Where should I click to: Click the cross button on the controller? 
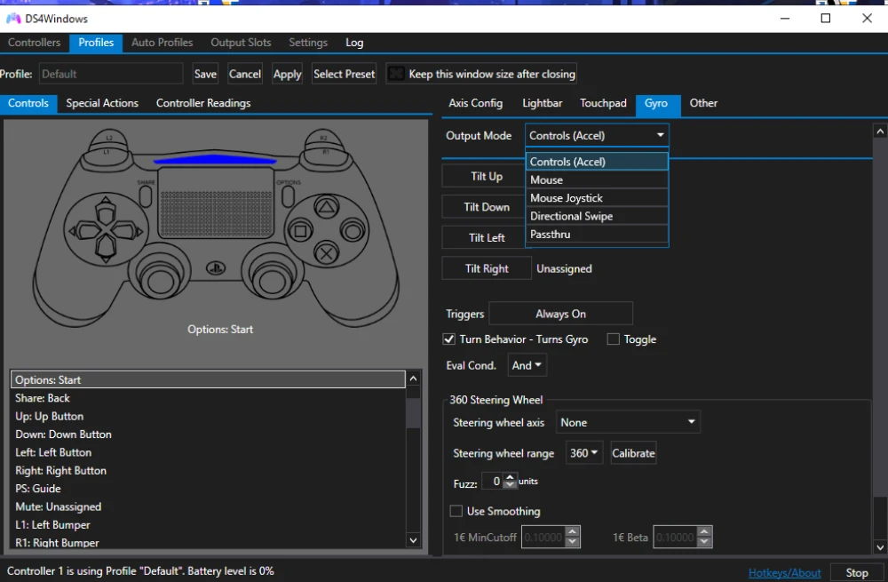tap(327, 253)
